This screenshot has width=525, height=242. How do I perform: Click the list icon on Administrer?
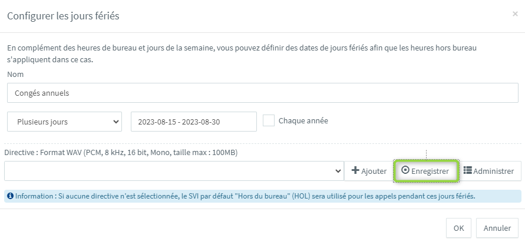[468, 171]
